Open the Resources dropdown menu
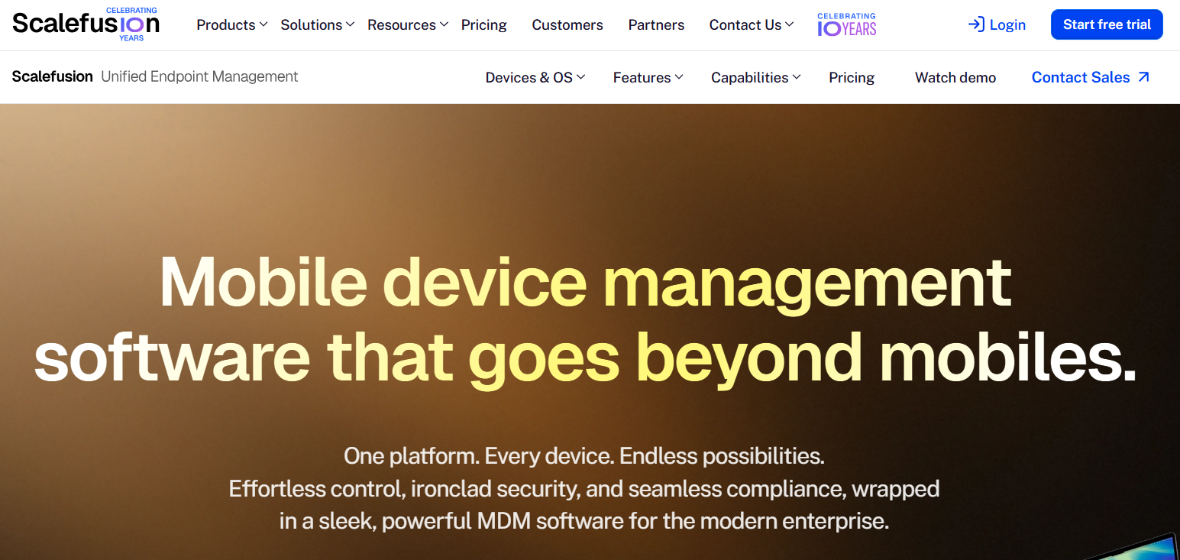The height and width of the screenshot is (560, 1180). click(x=408, y=24)
